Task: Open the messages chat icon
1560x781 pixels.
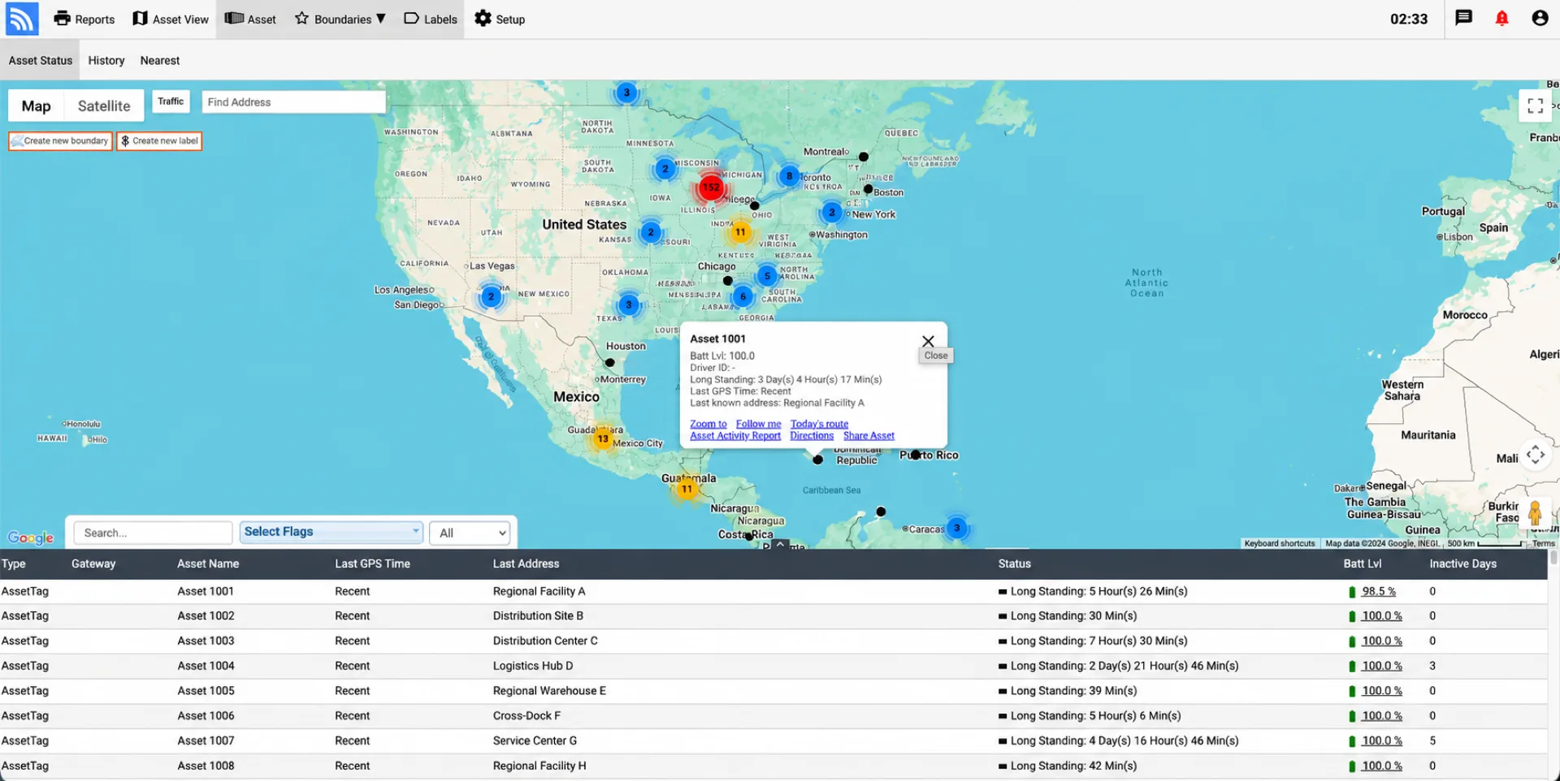Action: (x=1463, y=18)
